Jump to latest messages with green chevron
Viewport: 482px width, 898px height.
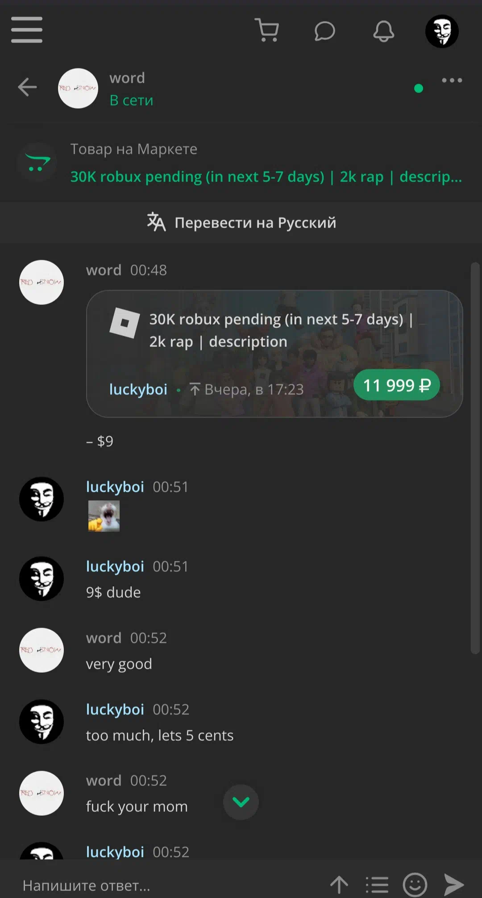(x=241, y=802)
